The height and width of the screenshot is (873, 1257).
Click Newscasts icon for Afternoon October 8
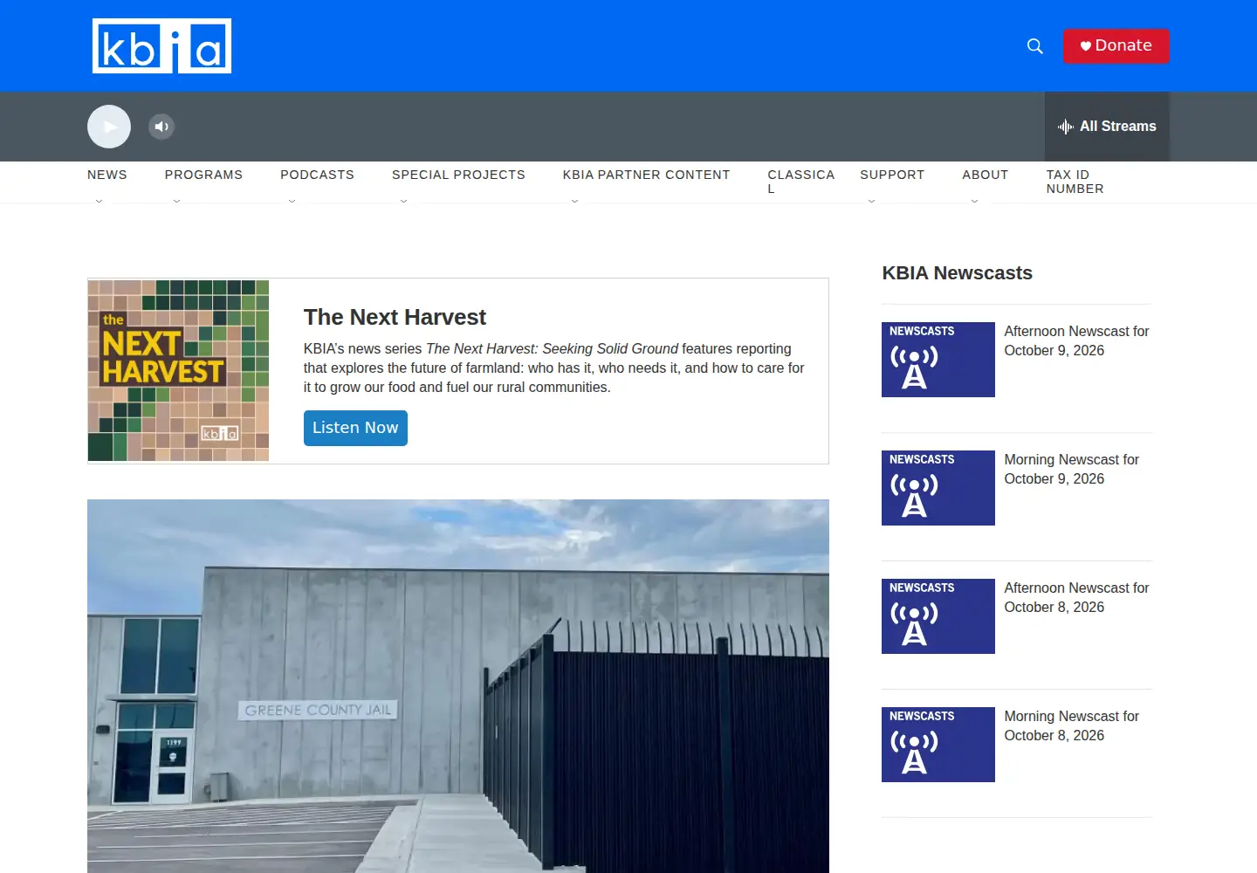(x=938, y=616)
